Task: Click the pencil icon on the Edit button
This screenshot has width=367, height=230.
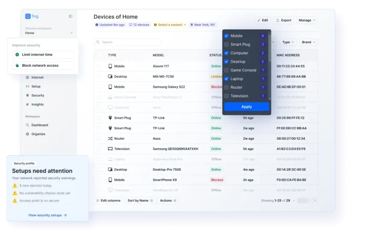Action: click(x=258, y=20)
